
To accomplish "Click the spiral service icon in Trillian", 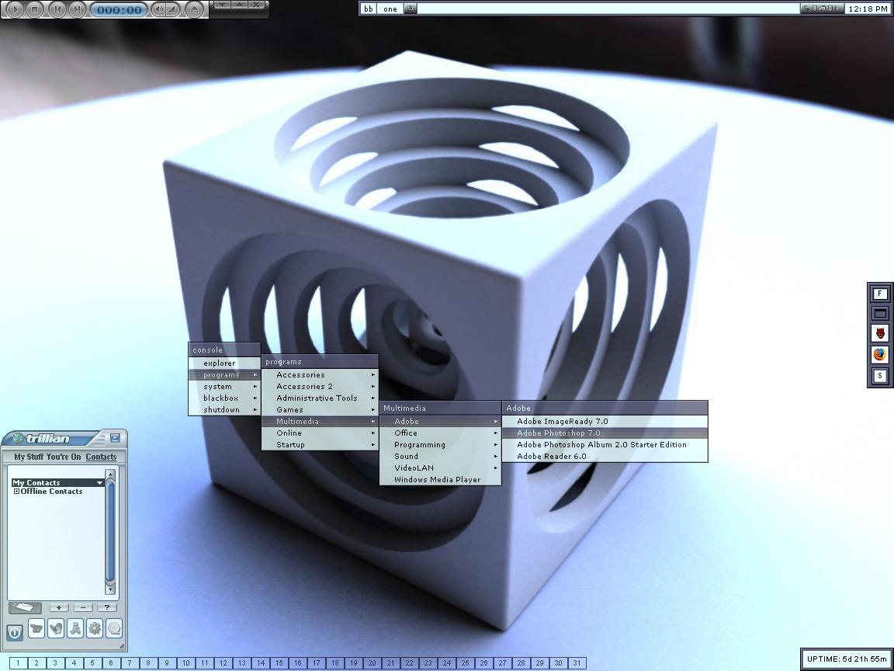I will pyautogui.click(x=114, y=629).
